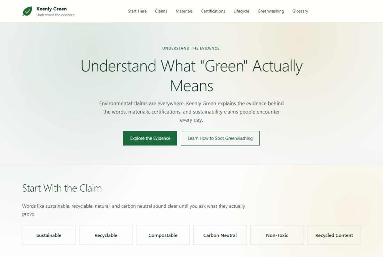Open Greenwashing in the header menu
This screenshot has height=257, width=383.
click(271, 11)
